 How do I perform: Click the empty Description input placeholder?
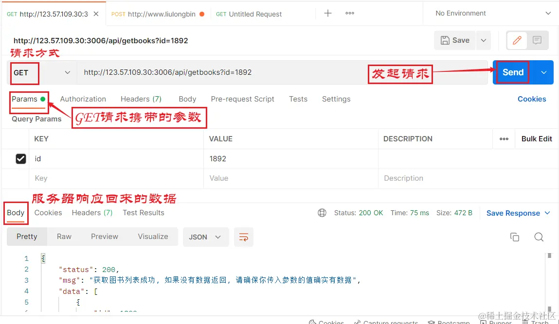[468, 178]
